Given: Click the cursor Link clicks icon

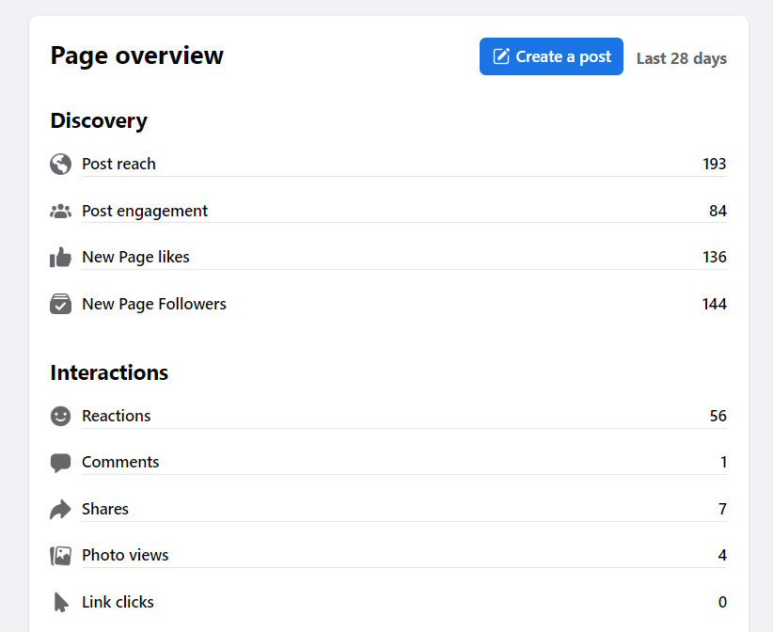Looking at the screenshot, I should pyautogui.click(x=60, y=603).
